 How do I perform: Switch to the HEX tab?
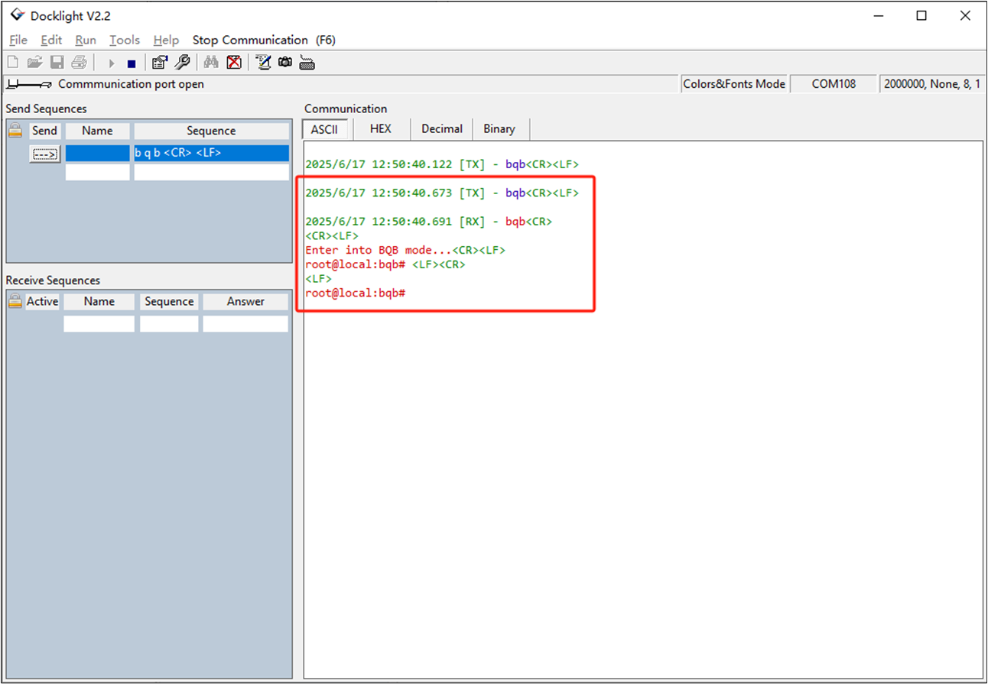(x=380, y=129)
